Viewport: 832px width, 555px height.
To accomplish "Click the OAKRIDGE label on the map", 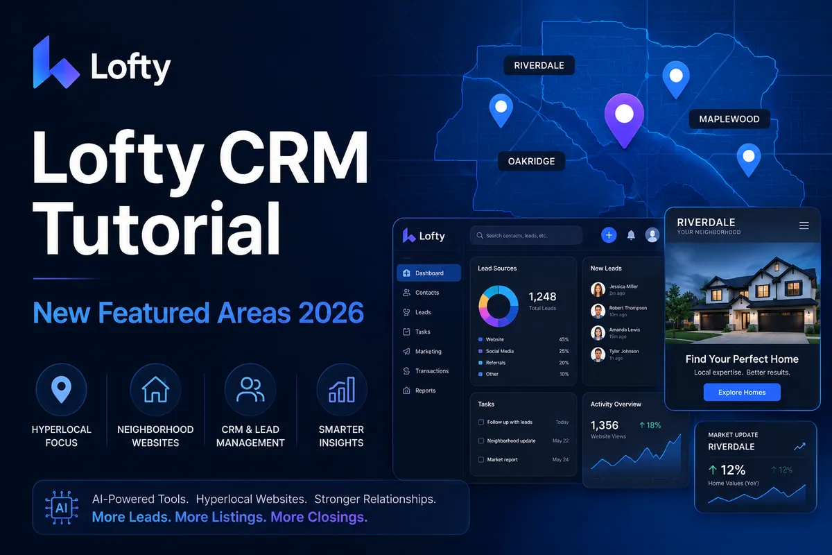I will click(532, 162).
